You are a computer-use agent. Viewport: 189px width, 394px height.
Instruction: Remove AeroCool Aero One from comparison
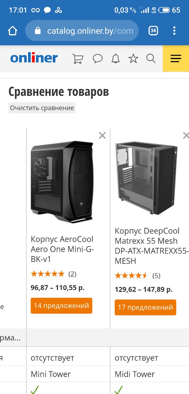click(102, 135)
